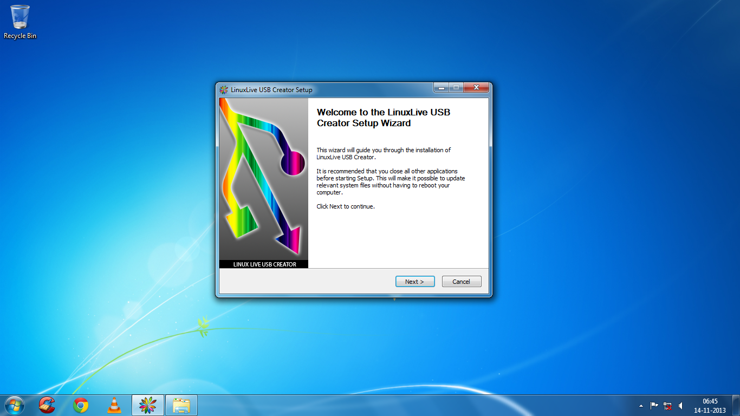
Task: Click the 'Click Next to continue.' text
Action: point(346,206)
